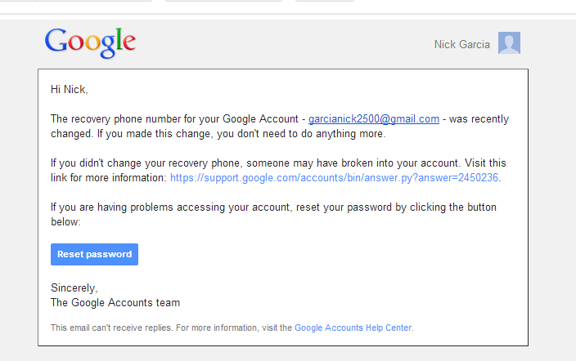Screen dimensions: 576x361
Task: Click the 'Hi Nick,' greeting line
Action: tap(69, 88)
